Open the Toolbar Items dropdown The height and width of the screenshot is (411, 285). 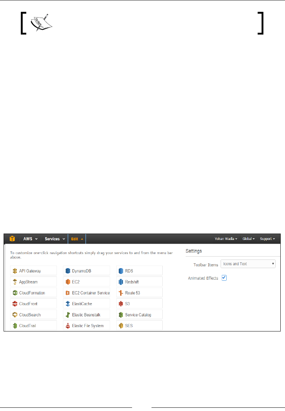[x=248, y=264]
